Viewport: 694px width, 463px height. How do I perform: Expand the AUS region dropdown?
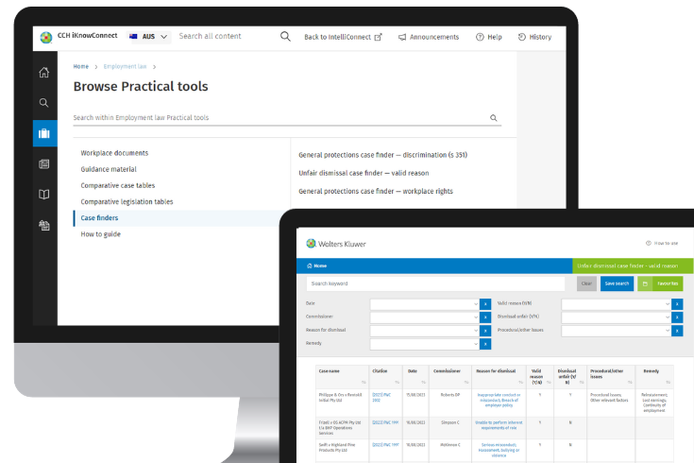click(x=149, y=37)
